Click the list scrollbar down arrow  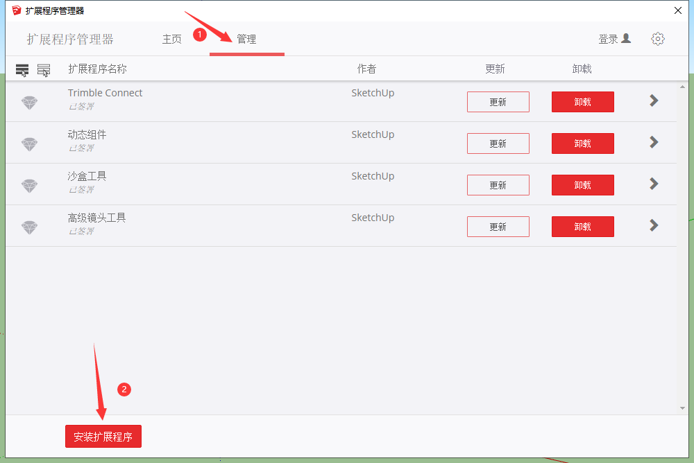click(682, 408)
